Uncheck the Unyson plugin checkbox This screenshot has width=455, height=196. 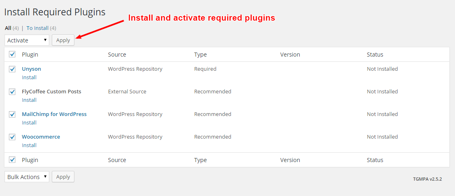click(x=12, y=69)
